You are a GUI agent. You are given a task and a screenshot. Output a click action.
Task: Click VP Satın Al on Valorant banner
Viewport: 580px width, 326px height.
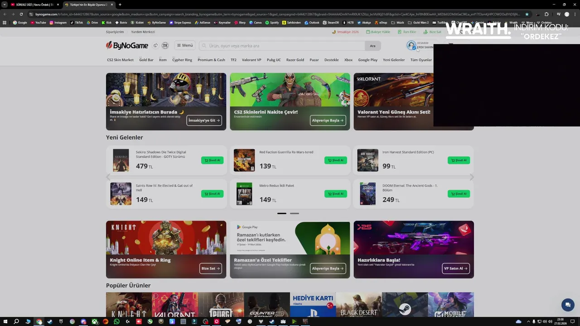[x=455, y=268]
